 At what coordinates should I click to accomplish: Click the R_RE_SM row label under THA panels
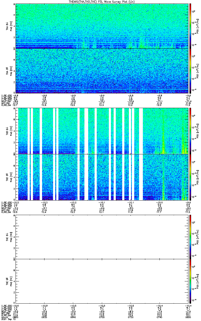(6, 105)
